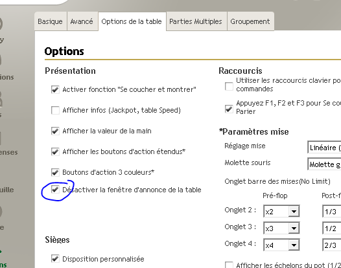Uncheck Disposition personnalisée under Sièges
Image resolution: width=341 pixels, height=268 pixels.
coord(55,259)
